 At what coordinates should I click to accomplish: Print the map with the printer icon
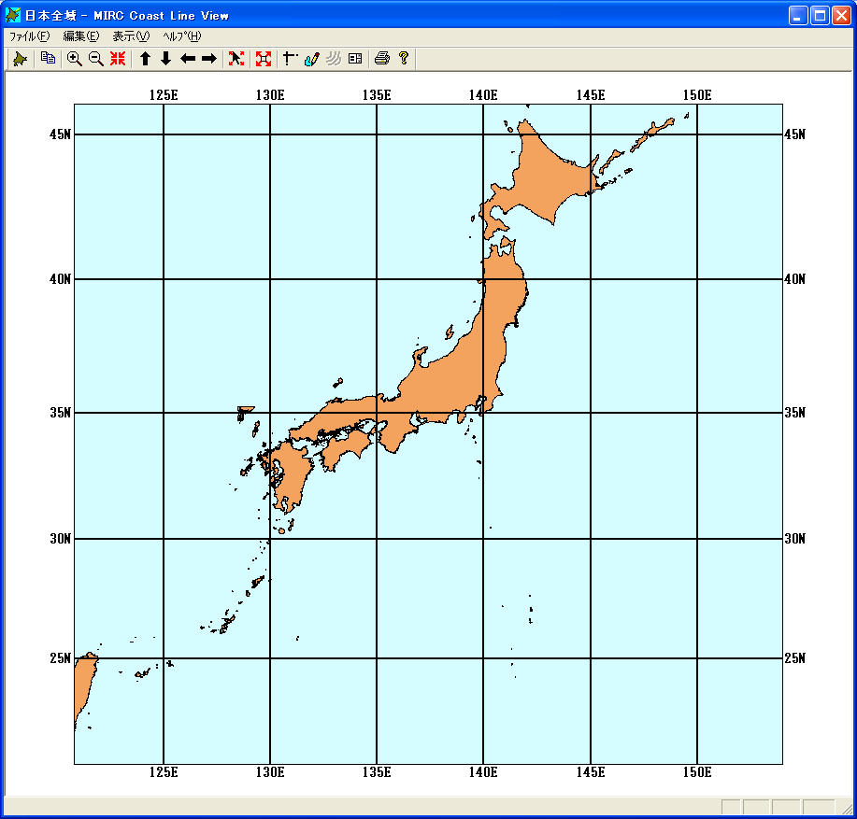[x=381, y=59]
